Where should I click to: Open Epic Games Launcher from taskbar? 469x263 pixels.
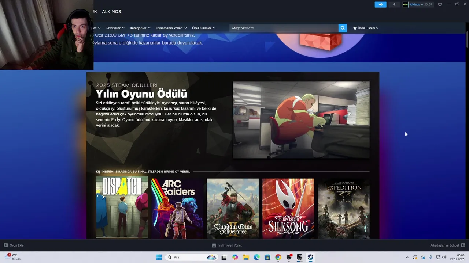[299, 257]
